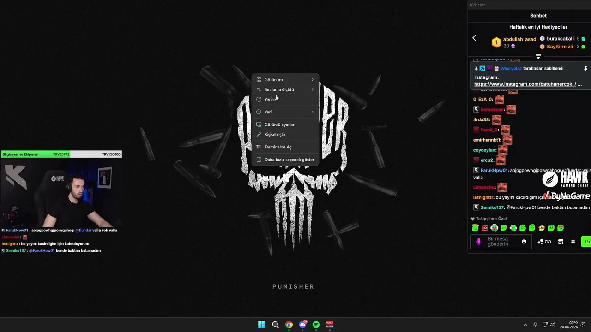Click ceyceylan username in chat
The width and height of the screenshot is (591, 332).
point(484,150)
